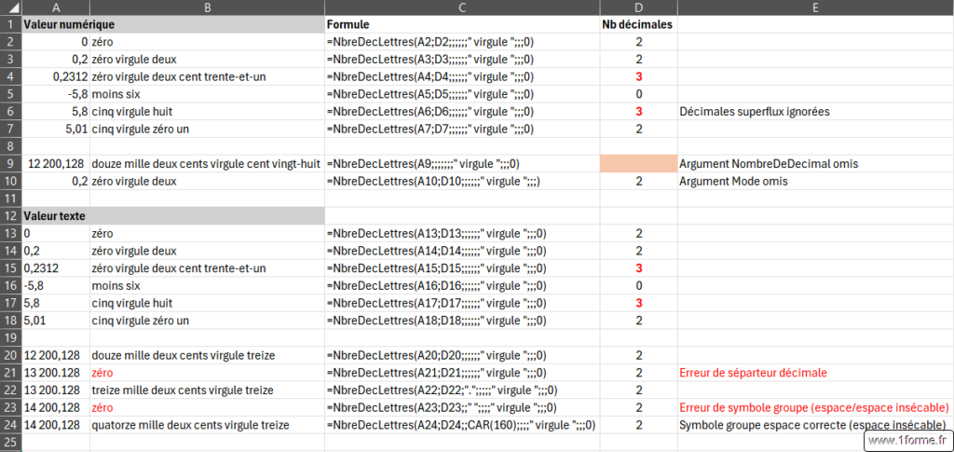This screenshot has height=452, width=954.
Task: Select the red 'zéro' in row 21
Action: tap(208, 372)
